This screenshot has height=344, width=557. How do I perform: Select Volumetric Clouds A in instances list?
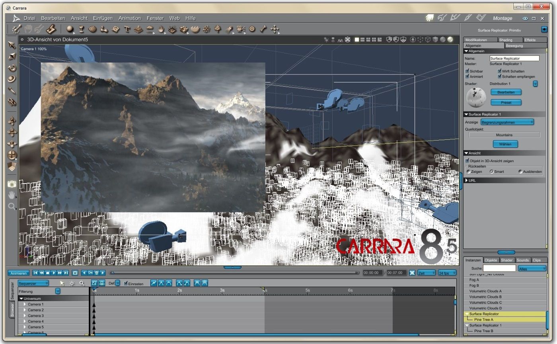tap(505, 291)
